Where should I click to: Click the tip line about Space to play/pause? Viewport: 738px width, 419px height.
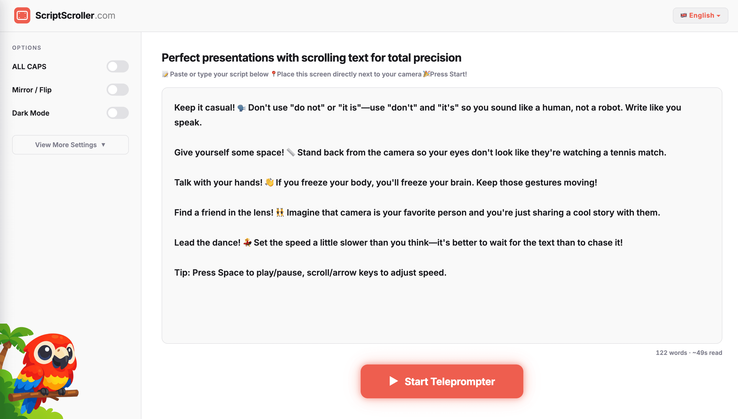tap(310, 273)
